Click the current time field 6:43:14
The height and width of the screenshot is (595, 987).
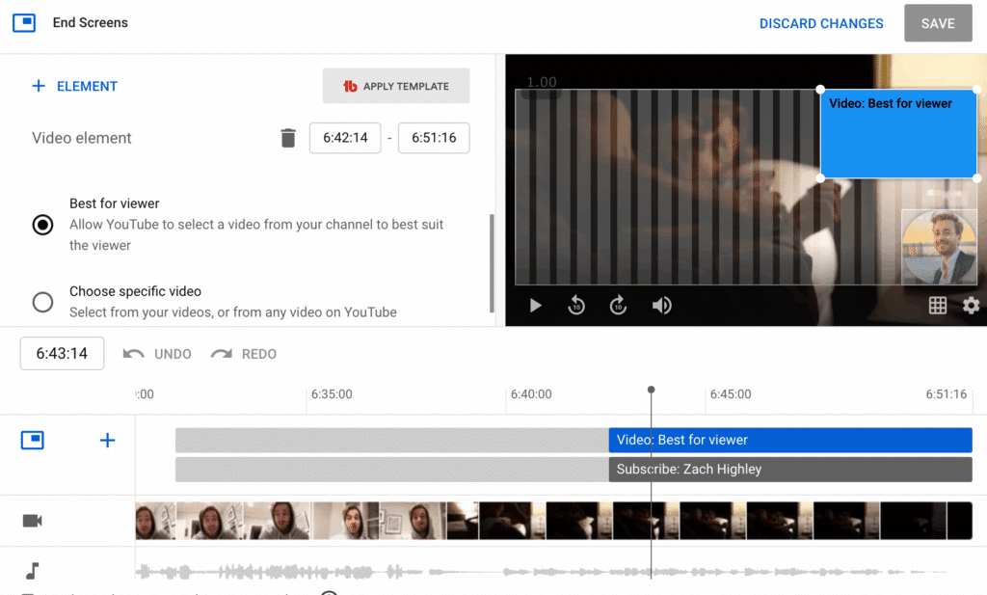tap(62, 354)
